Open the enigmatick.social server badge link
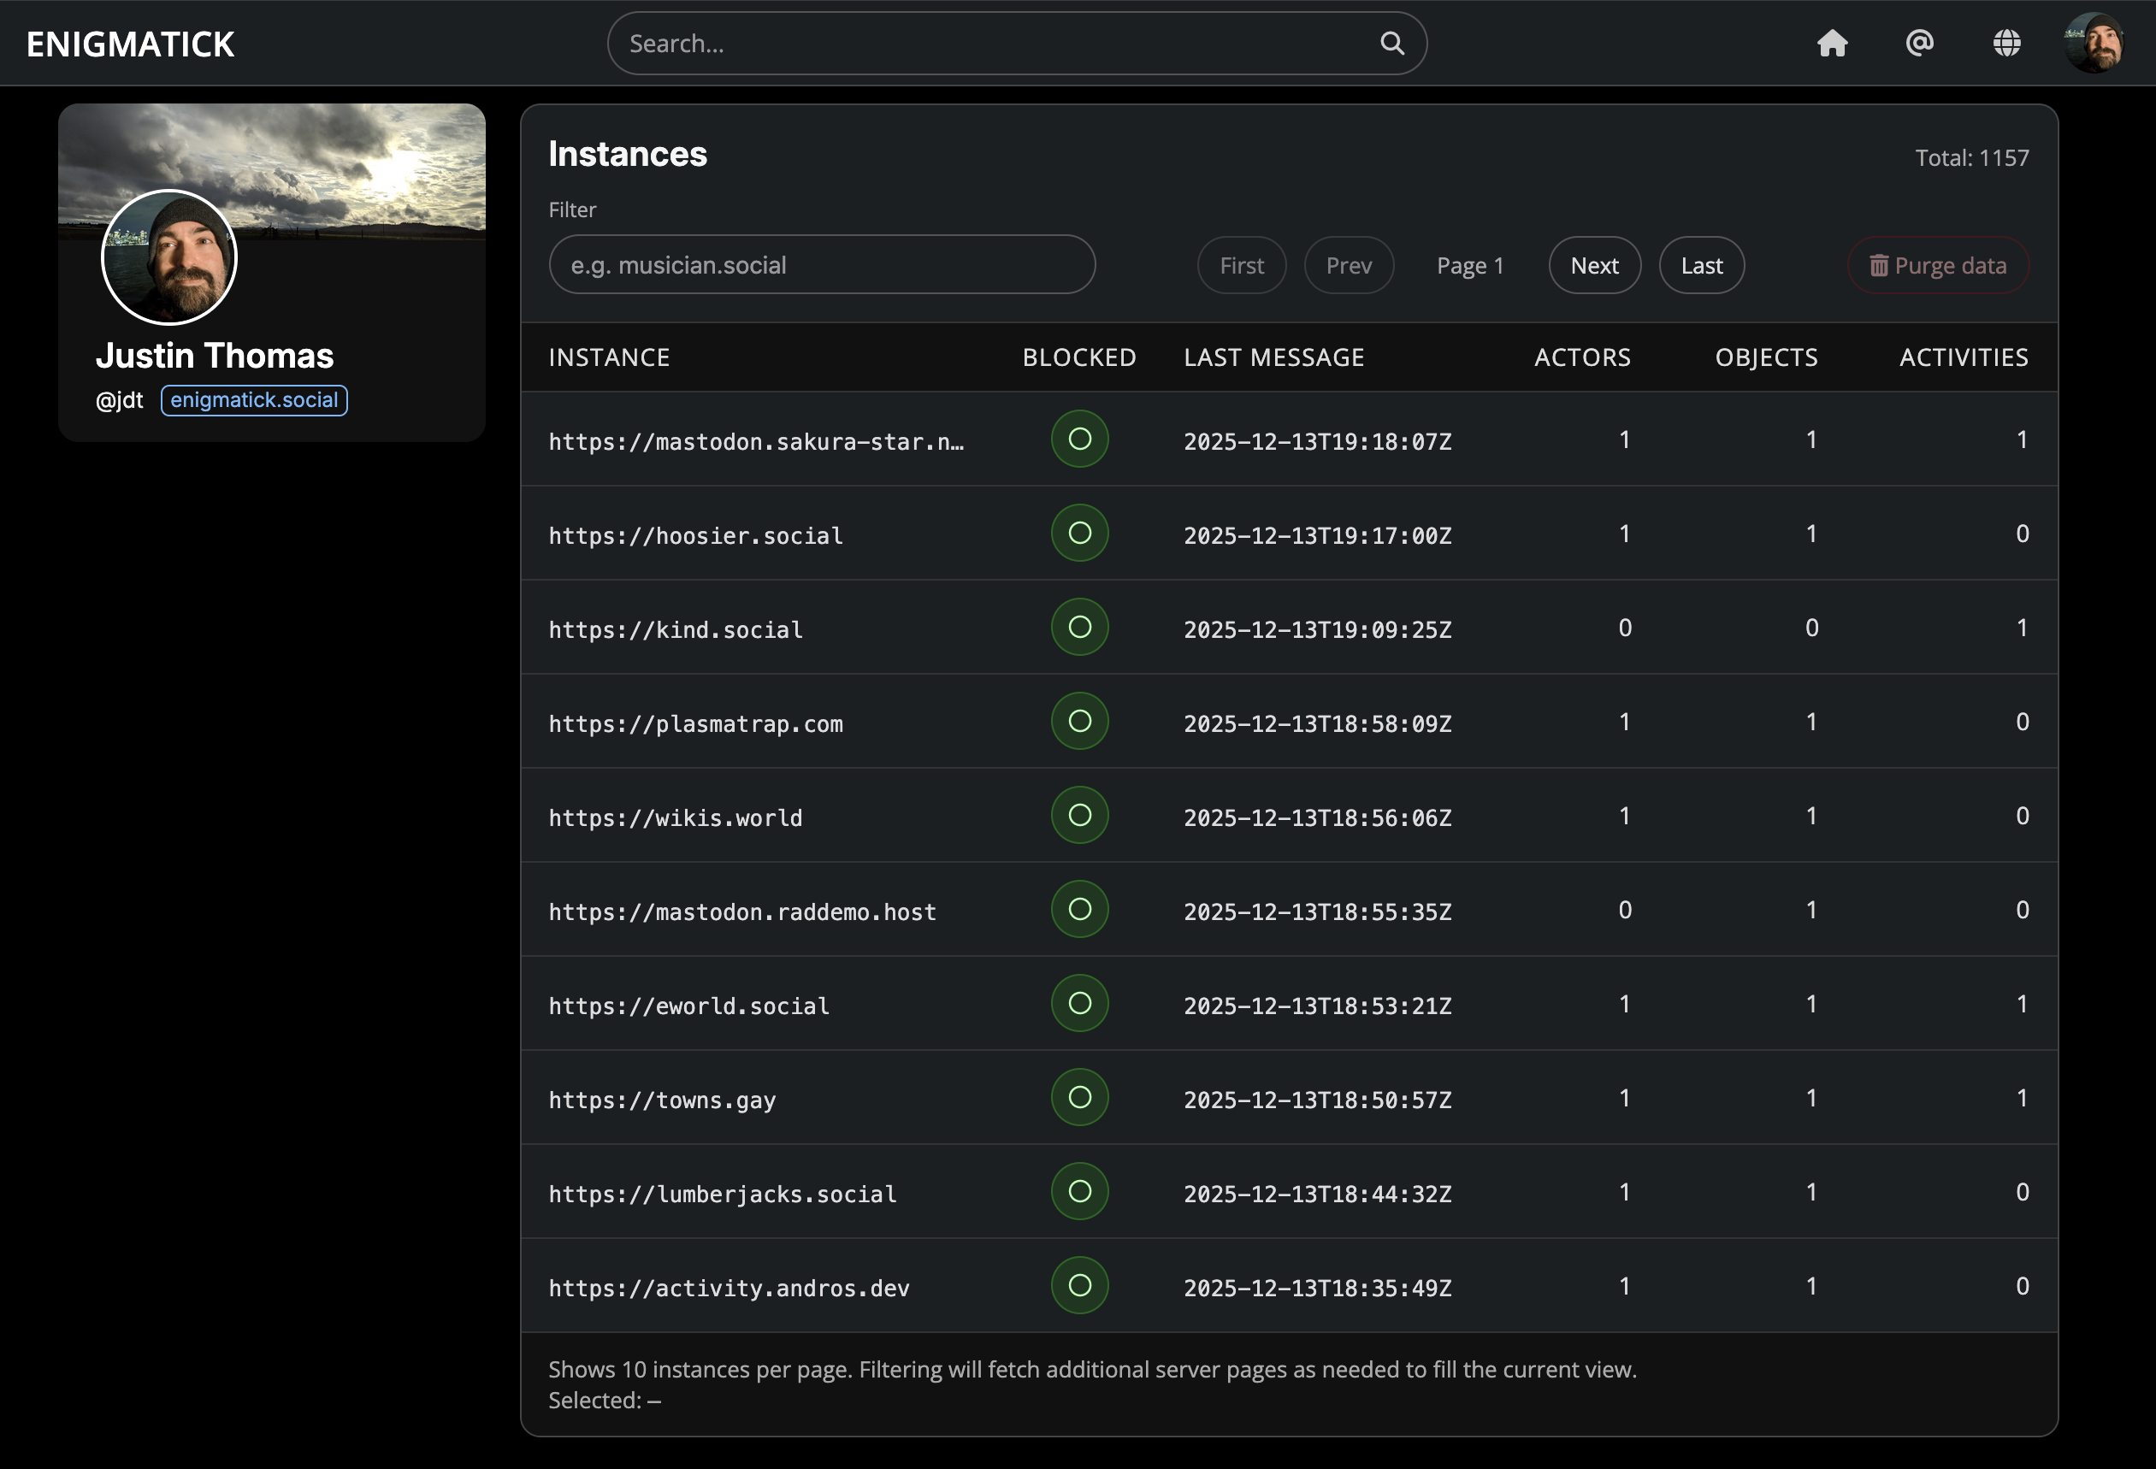Image resolution: width=2156 pixels, height=1469 pixels. pyautogui.click(x=254, y=401)
